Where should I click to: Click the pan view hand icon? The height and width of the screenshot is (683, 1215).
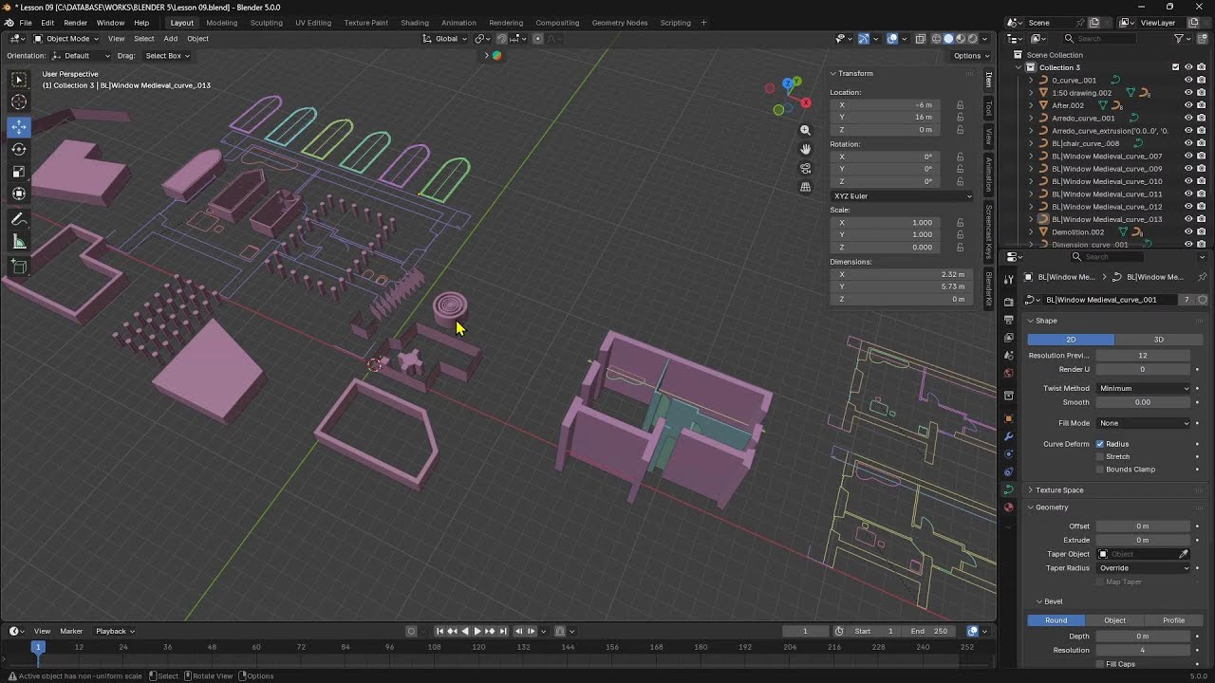pyautogui.click(x=806, y=149)
